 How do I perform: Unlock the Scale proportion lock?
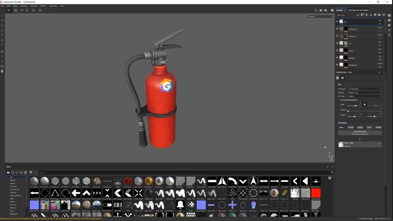point(364,104)
